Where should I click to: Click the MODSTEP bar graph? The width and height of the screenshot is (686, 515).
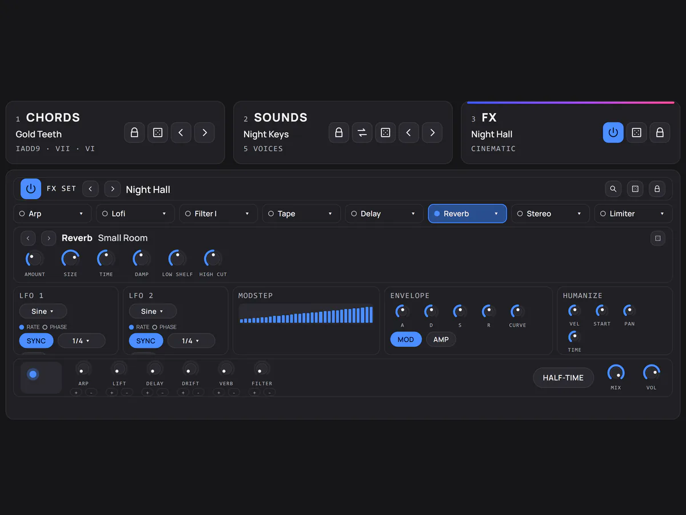[x=306, y=315]
